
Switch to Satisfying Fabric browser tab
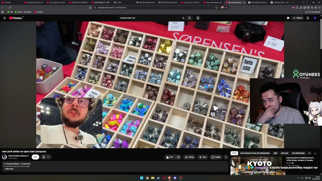[280, 3]
